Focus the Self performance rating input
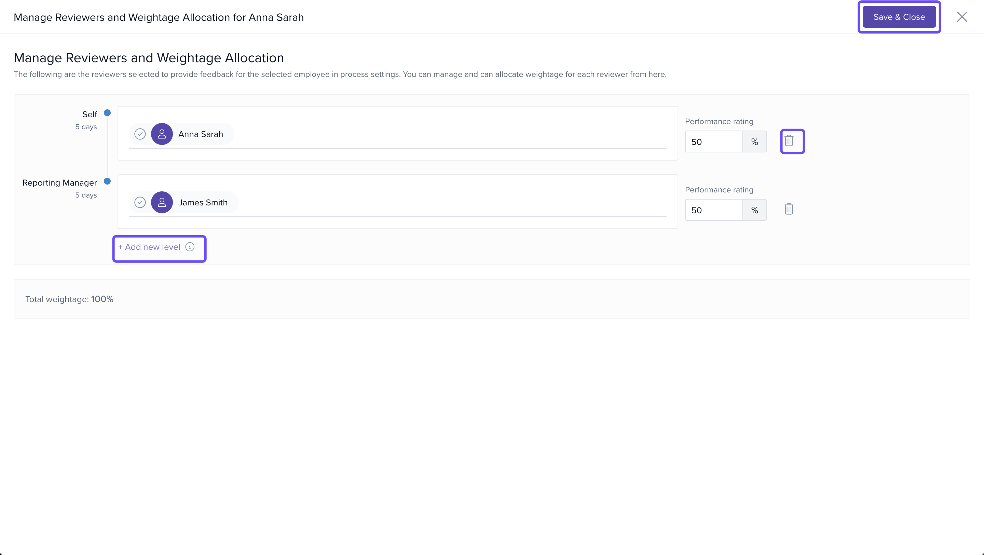984x555 pixels. tap(713, 142)
